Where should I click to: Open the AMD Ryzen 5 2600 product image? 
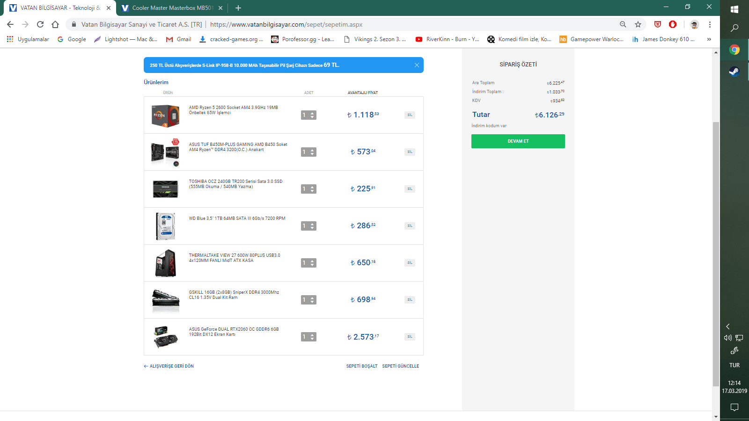(x=165, y=116)
